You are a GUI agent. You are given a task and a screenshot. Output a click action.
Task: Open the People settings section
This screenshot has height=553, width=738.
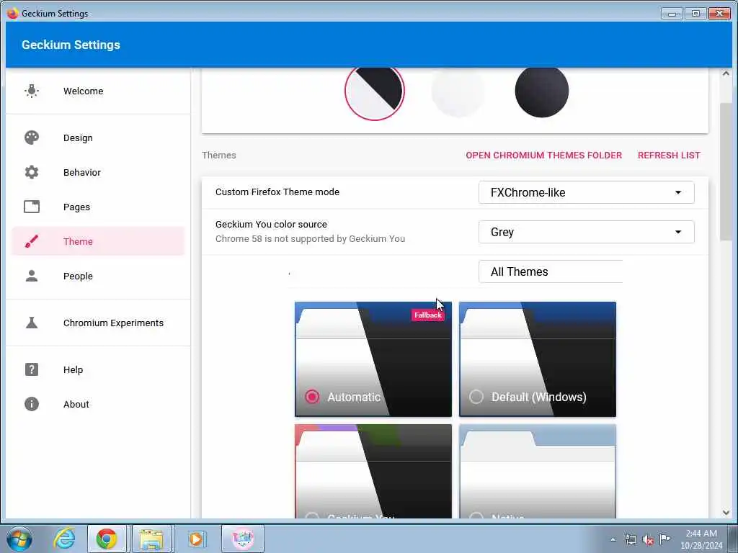coord(98,276)
